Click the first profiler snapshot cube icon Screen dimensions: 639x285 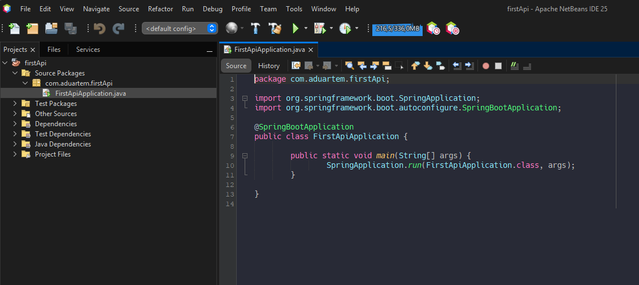pyautogui.click(x=433, y=28)
